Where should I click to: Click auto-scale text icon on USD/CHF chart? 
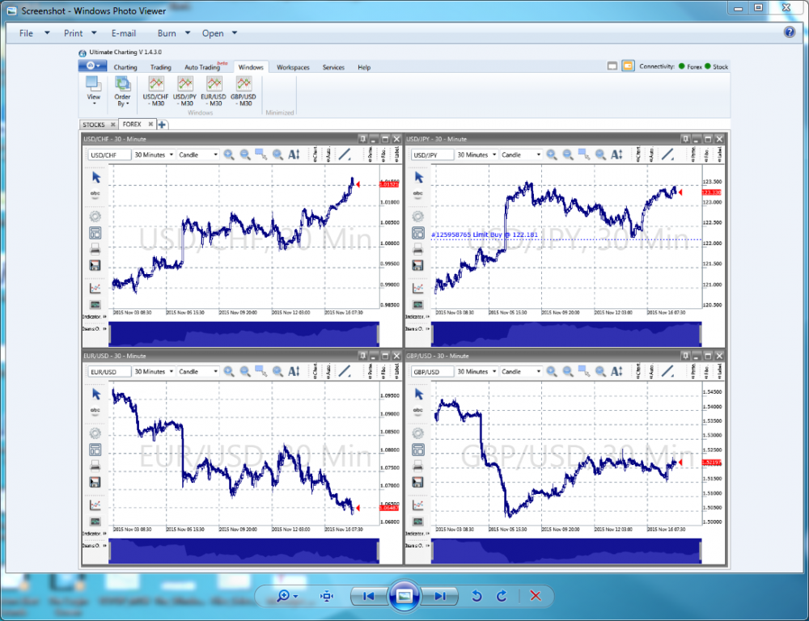point(294,154)
